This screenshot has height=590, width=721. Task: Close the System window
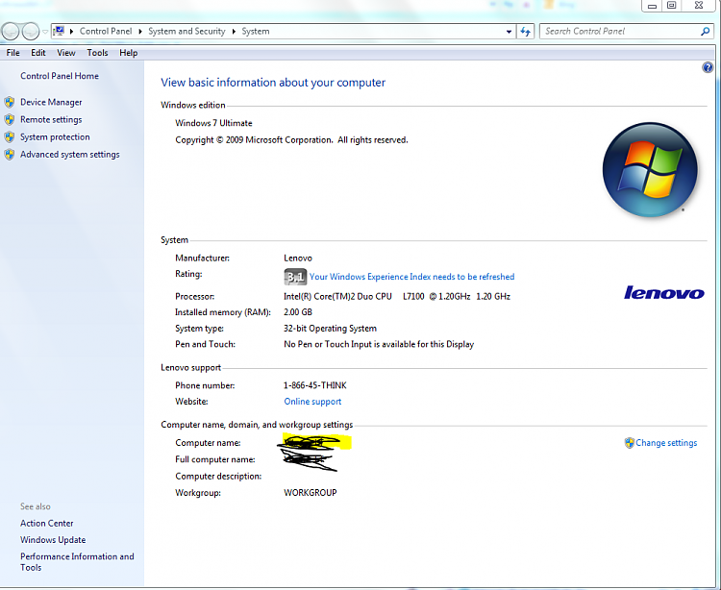[x=699, y=6]
